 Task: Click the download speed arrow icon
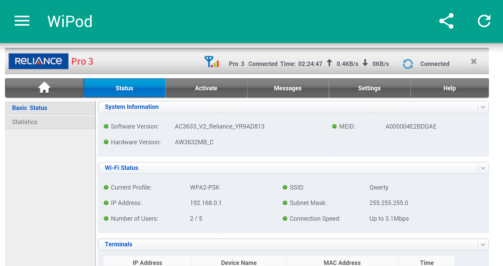[365, 63]
